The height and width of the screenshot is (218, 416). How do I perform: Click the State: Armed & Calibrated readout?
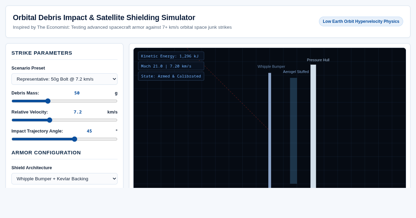click(171, 76)
